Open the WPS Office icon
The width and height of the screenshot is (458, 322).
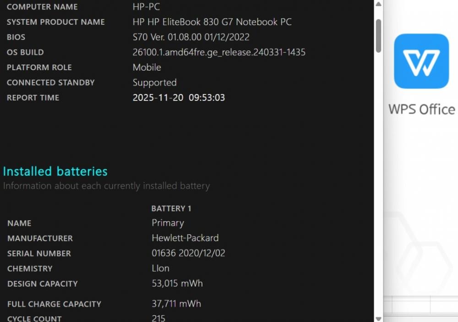click(x=421, y=61)
